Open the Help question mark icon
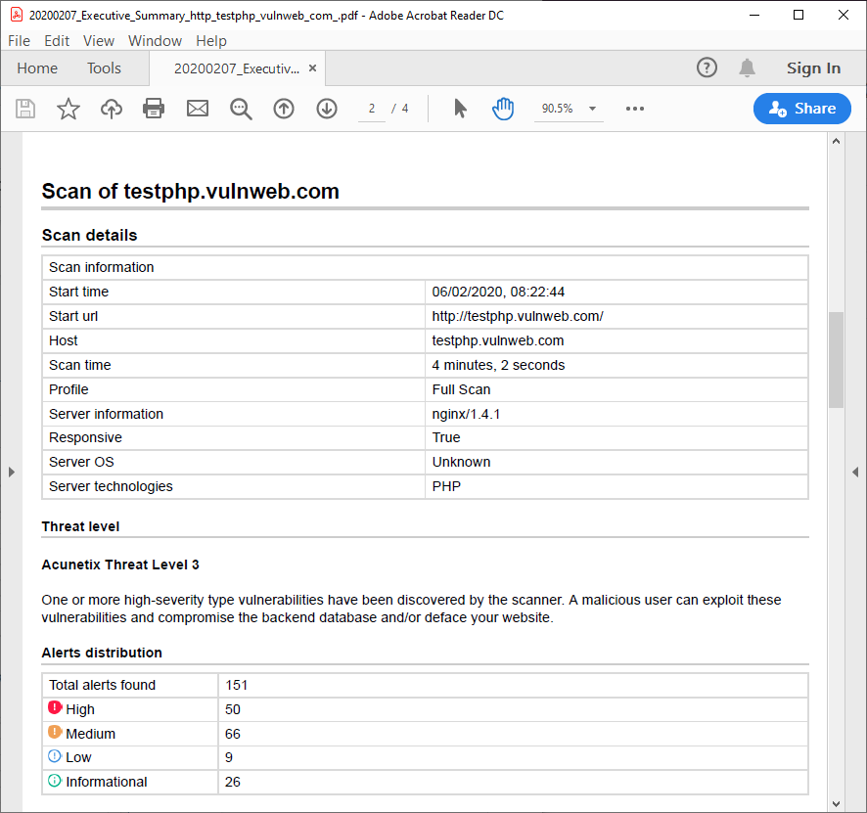867x813 pixels. (x=707, y=68)
